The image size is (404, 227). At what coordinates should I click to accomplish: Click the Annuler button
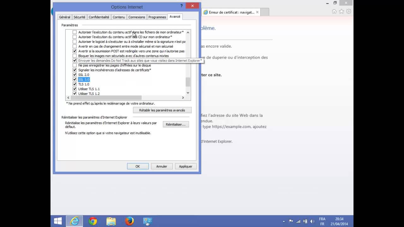click(162, 166)
